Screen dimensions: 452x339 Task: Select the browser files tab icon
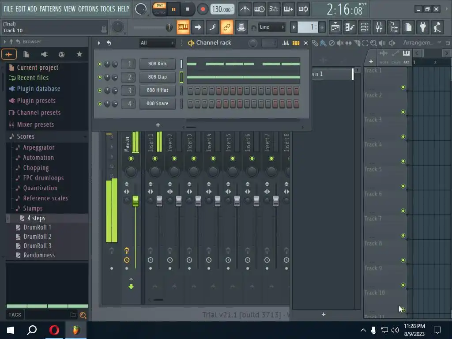(x=26, y=54)
